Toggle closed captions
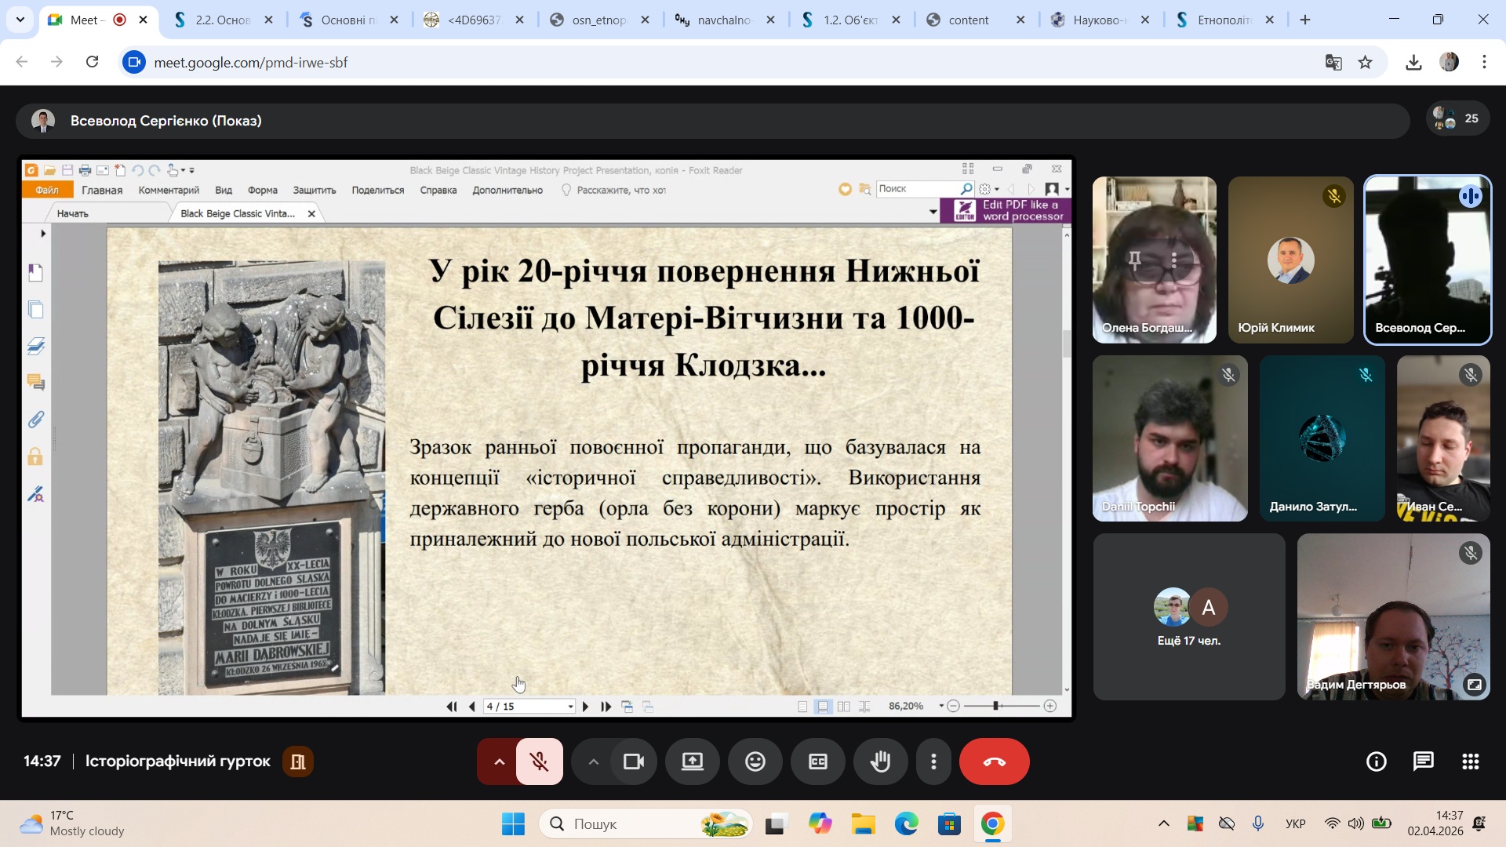The height and width of the screenshot is (847, 1506). [x=817, y=762]
